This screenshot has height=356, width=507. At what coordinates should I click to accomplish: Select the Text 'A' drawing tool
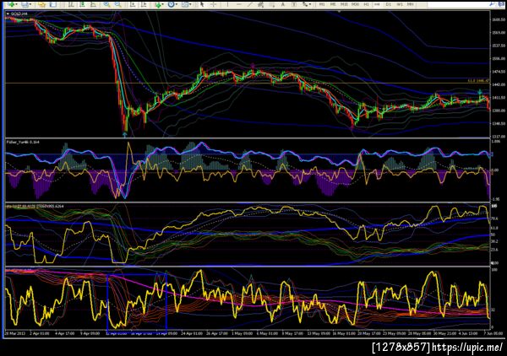(x=283, y=4)
